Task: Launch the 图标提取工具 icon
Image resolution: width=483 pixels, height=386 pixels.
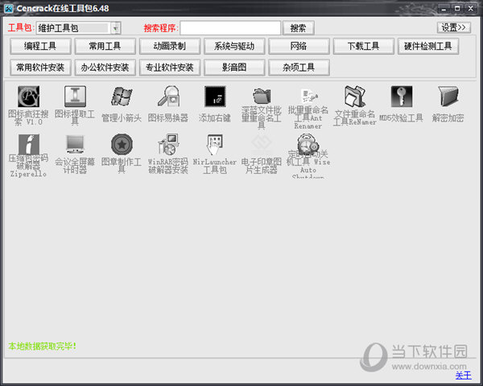Action: point(75,96)
